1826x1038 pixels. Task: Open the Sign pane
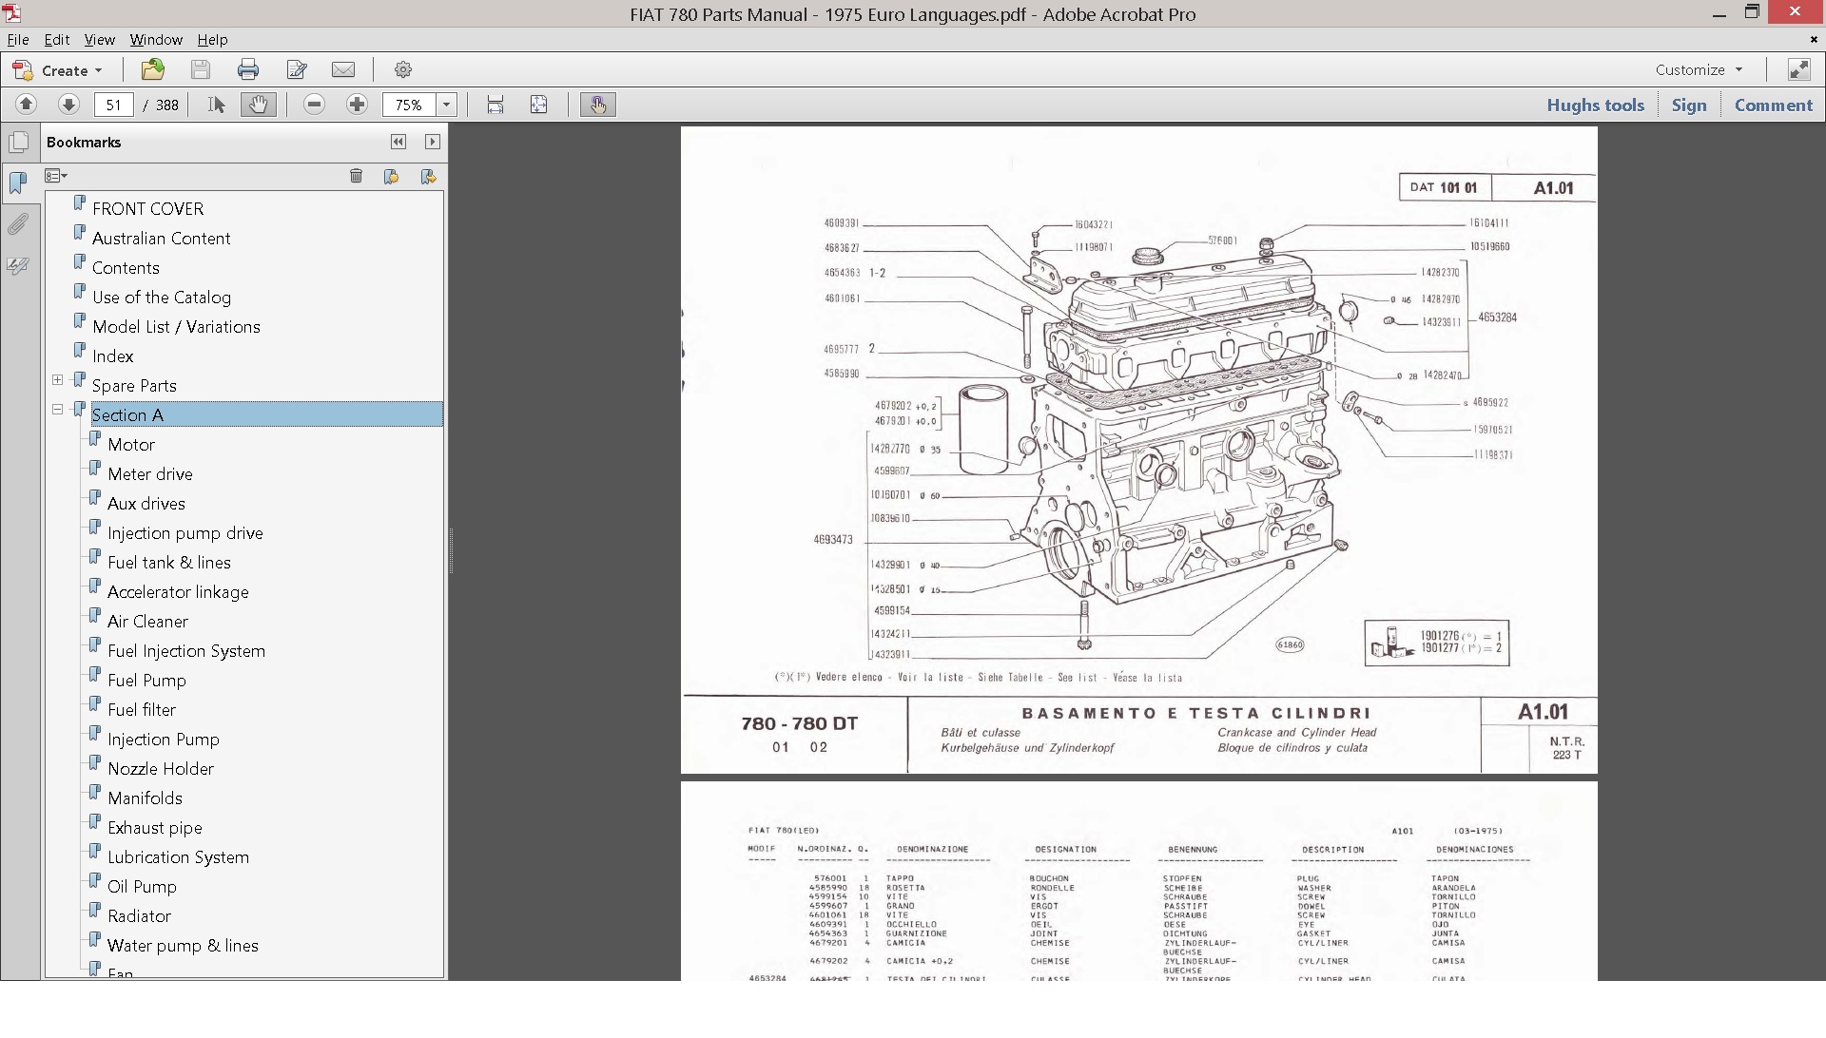1689,106
